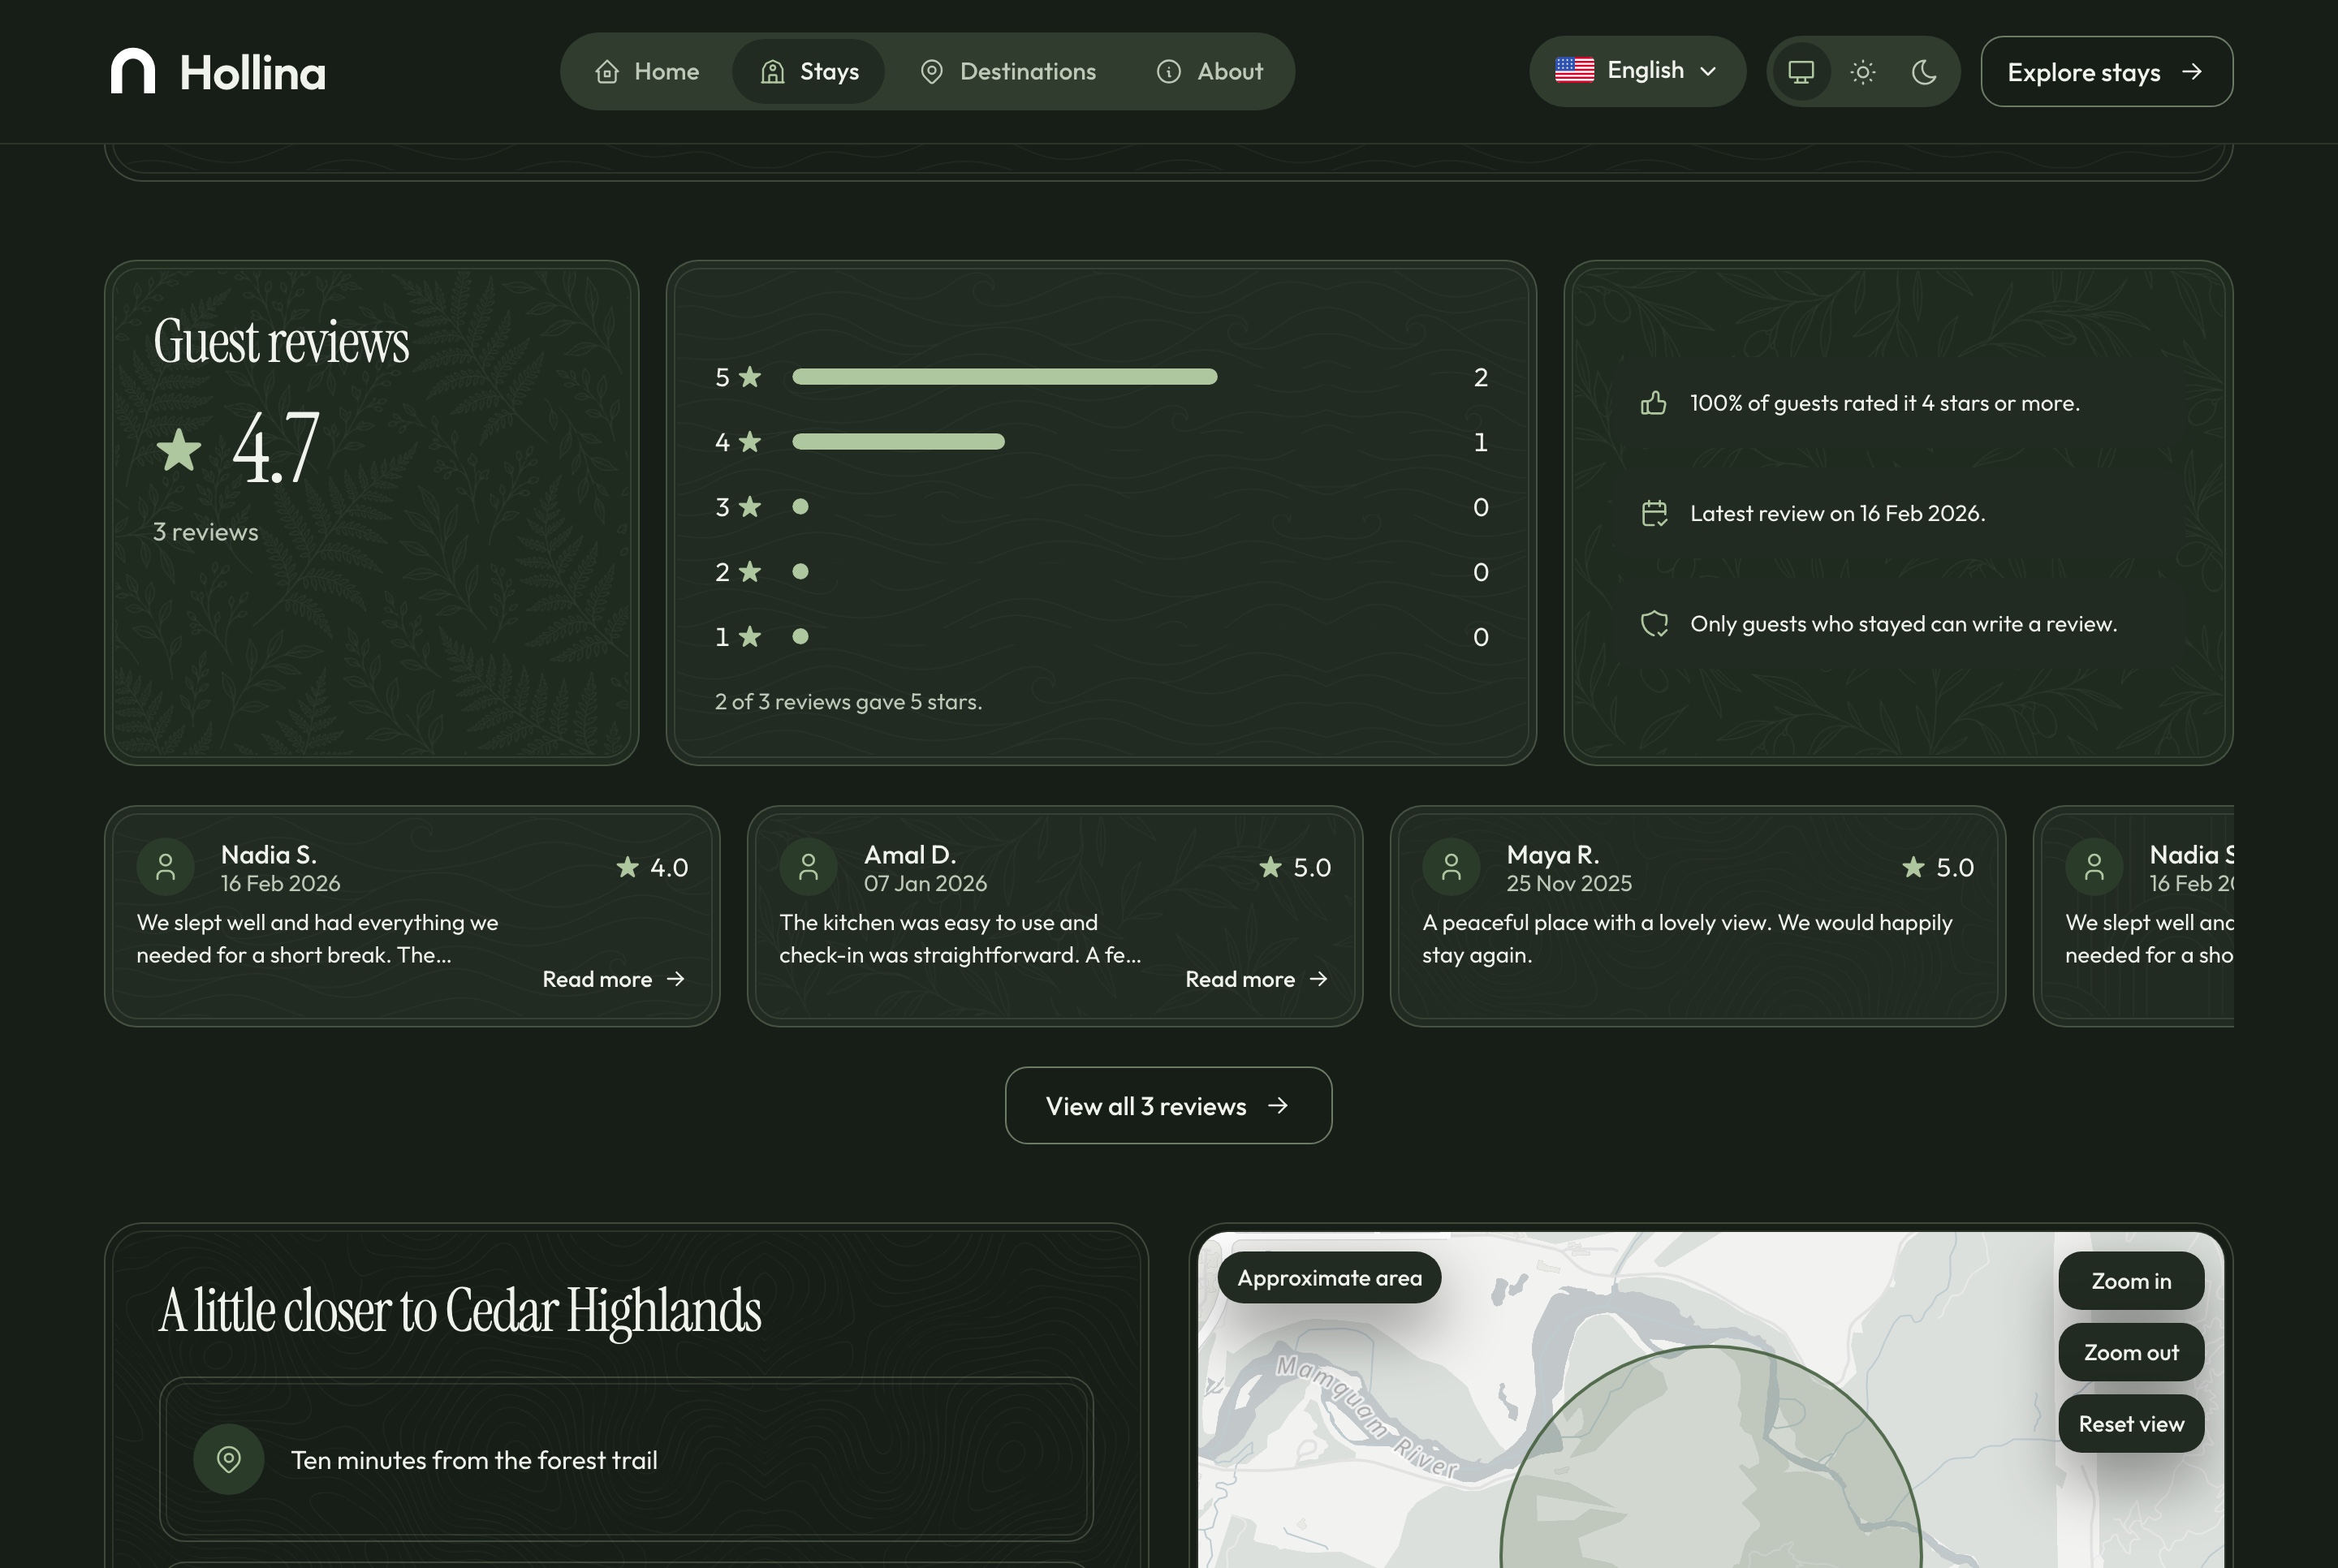Click View all 3 reviews button
Image resolution: width=2338 pixels, height=1568 pixels.
tap(1168, 1106)
